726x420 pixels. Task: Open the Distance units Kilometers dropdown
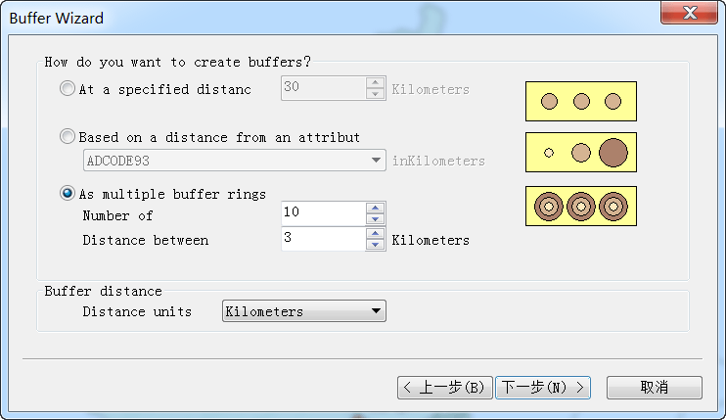[303, 310]
